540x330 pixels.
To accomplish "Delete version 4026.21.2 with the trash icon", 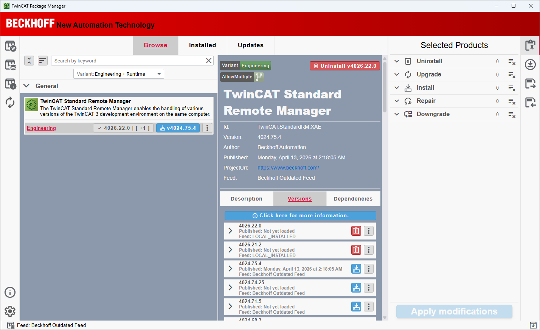I will (x=356, y=250).
